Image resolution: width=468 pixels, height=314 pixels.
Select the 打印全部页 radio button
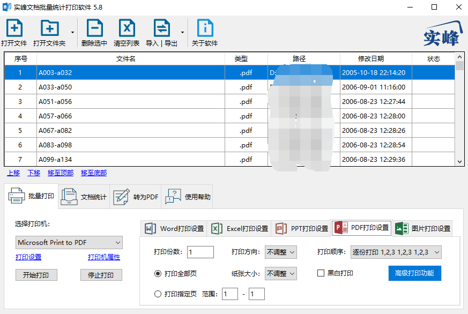158,273
